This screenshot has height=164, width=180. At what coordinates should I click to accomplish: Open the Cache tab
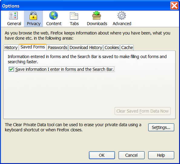click(x=127, y=48)
